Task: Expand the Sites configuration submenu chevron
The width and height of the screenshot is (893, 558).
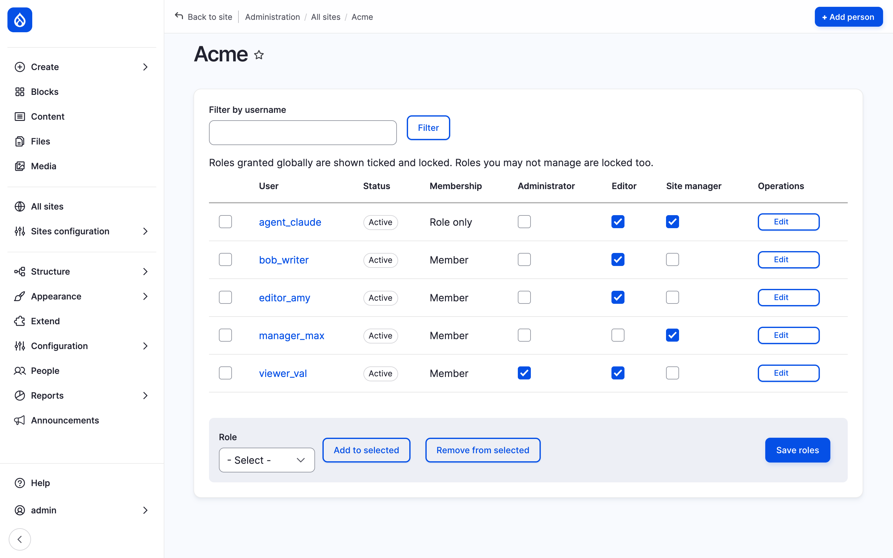Action: 145,231
